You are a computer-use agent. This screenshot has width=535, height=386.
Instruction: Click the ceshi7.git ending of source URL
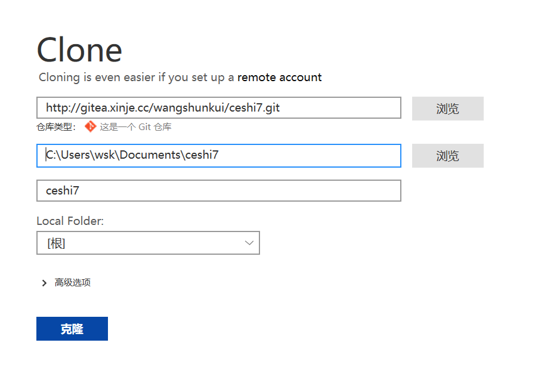[x=254, y=108]
